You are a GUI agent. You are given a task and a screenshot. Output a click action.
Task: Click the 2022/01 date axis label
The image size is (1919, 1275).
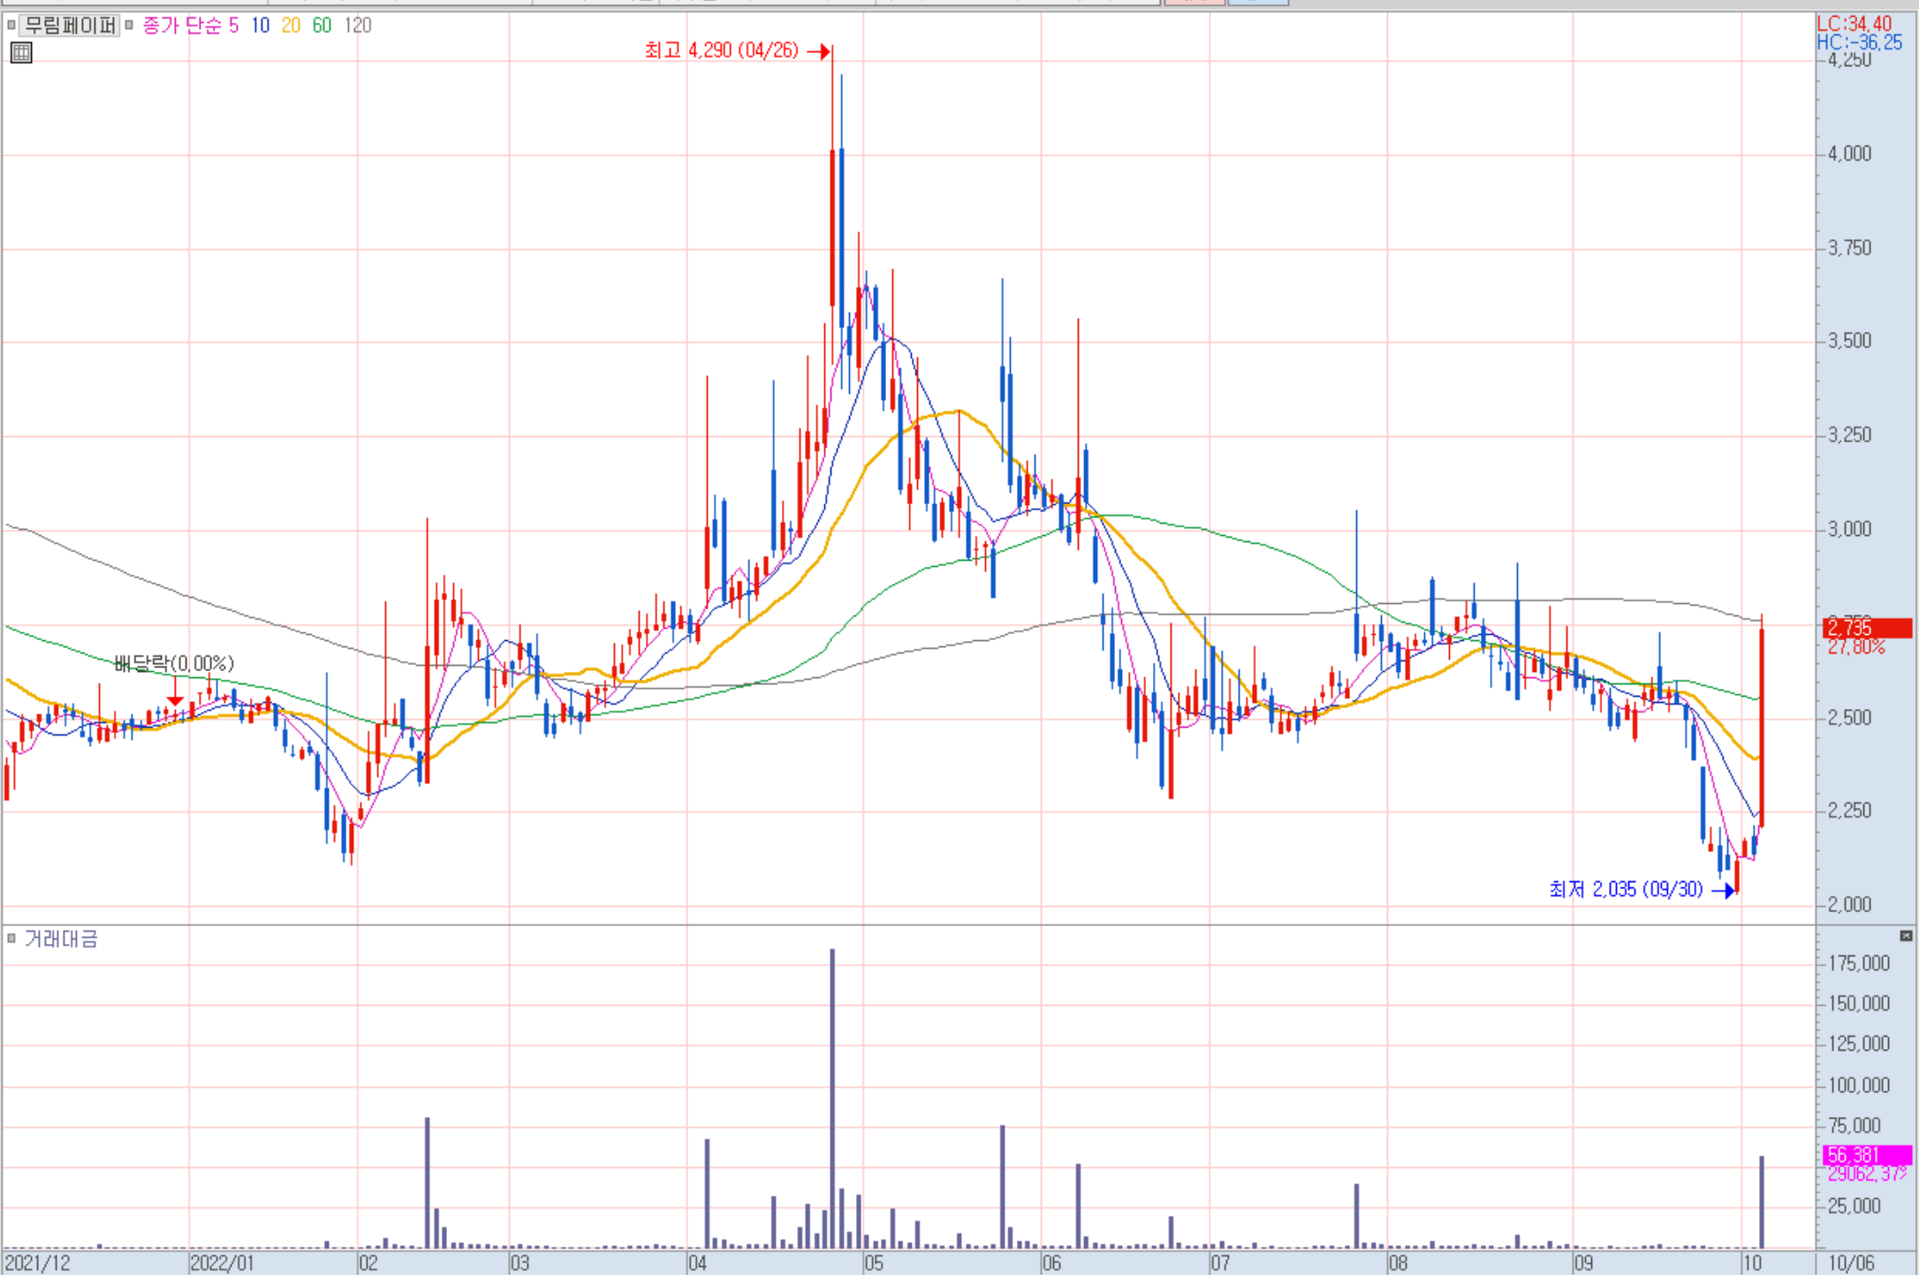[223, 1263]
